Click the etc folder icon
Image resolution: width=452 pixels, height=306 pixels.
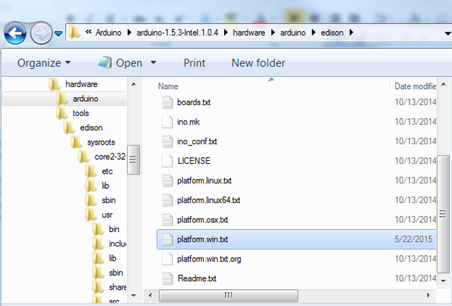pos(90,171)
